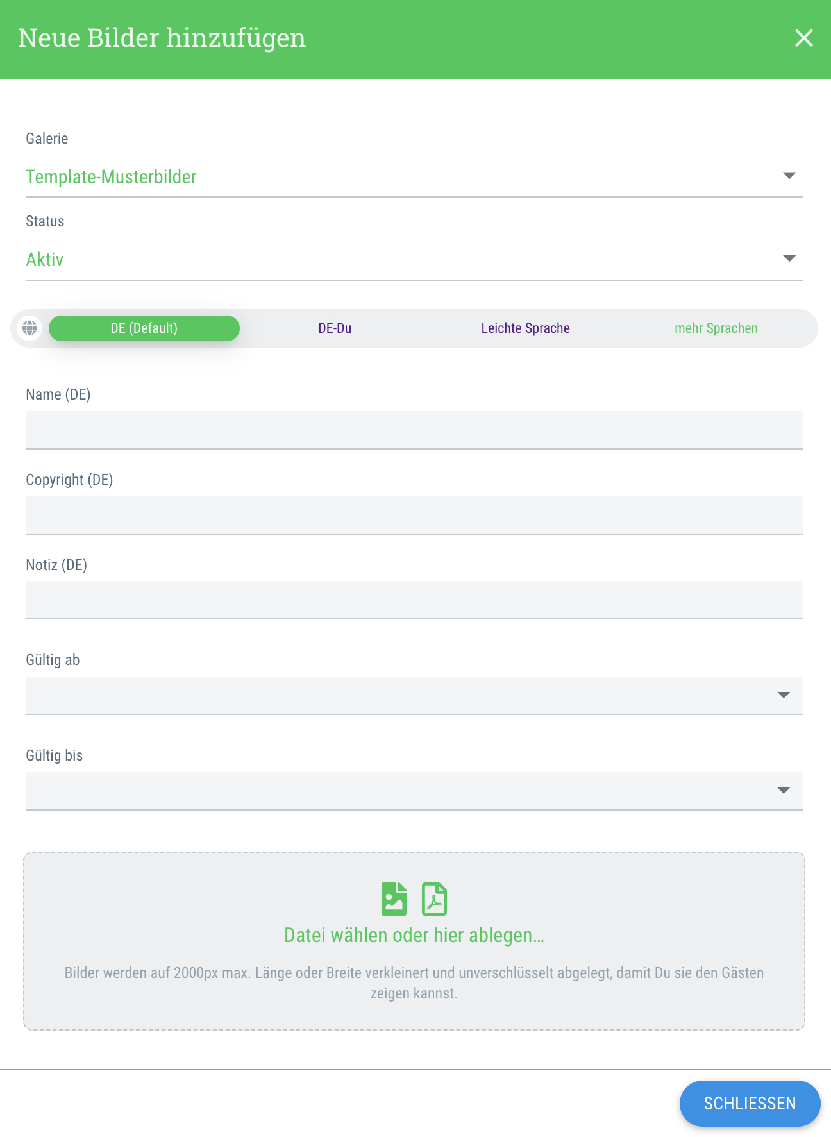
Task: Switch to the DE-Du tab
Action: tap(335, 328)
